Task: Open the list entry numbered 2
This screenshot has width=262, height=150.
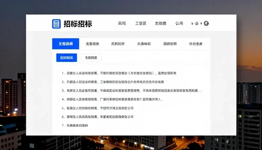Action: 113,82
